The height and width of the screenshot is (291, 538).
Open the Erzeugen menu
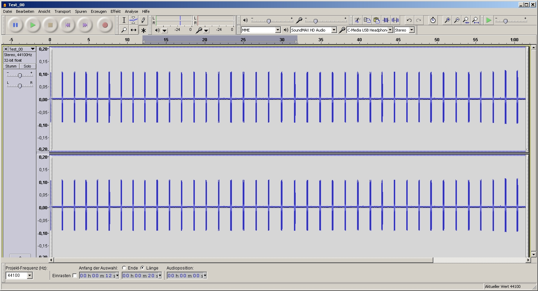click(x=99, y=11)
